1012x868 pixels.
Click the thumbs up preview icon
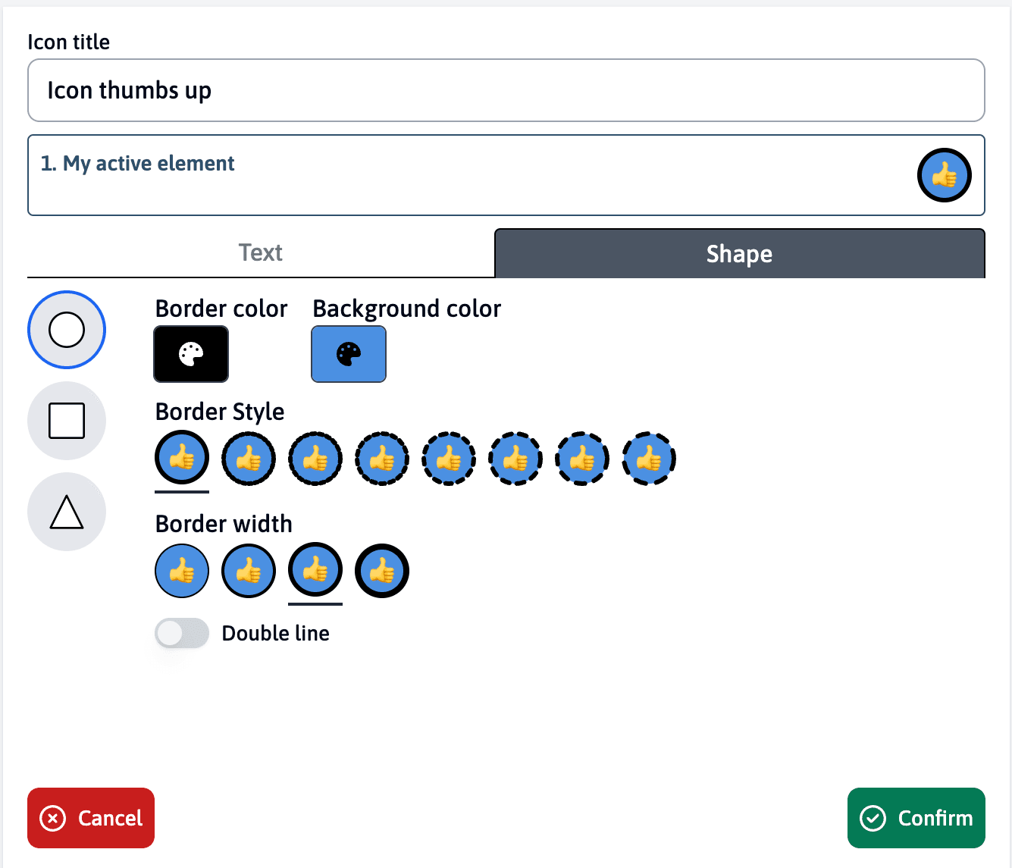click(x=944, y=175)
